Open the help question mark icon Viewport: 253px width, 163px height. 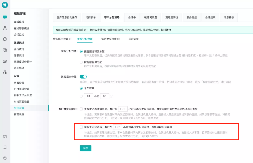click(x=5, y=158)
